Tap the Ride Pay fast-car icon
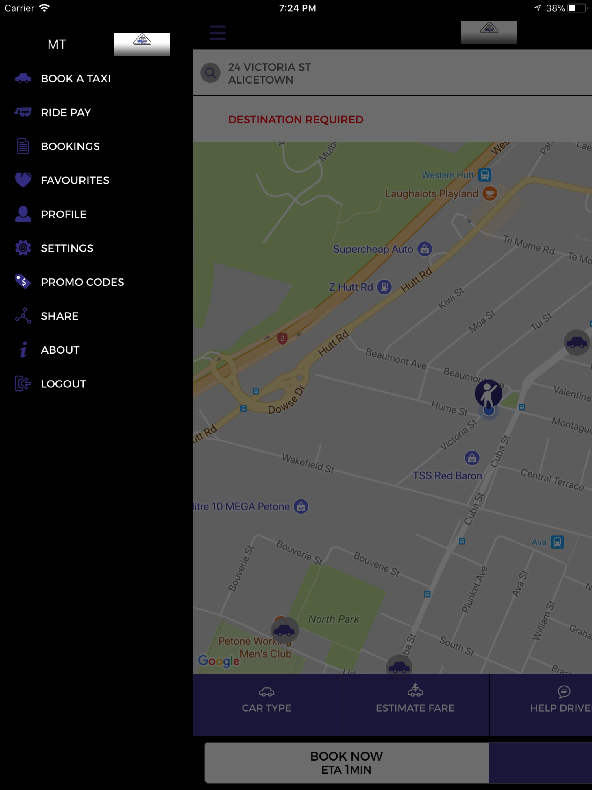Image resolution: width=592 pixels, height=790 pixels. tap(23, 112)
